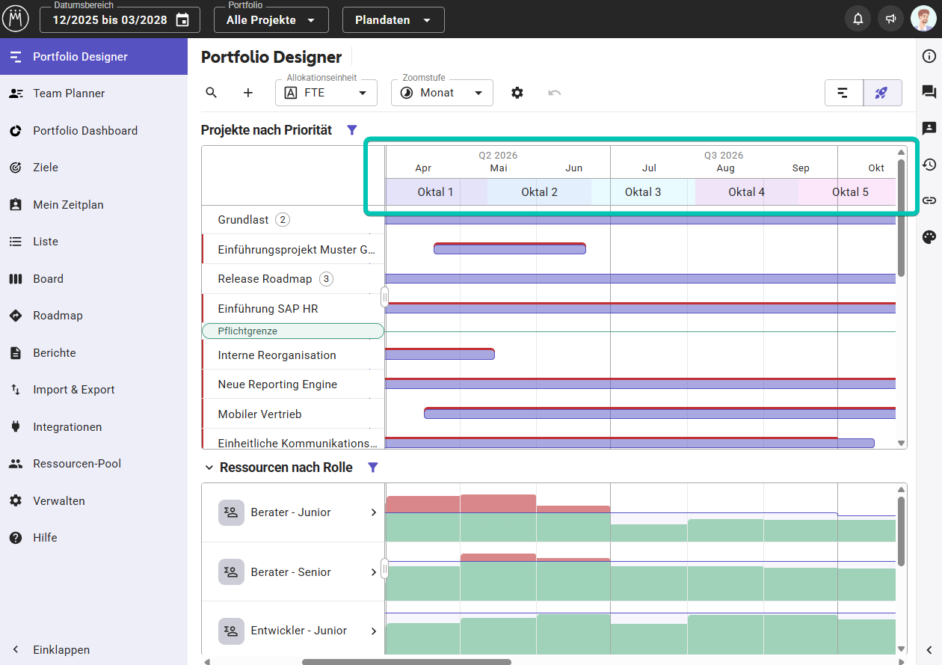Switch to the Gantt bars view toggle

[843, 93]
